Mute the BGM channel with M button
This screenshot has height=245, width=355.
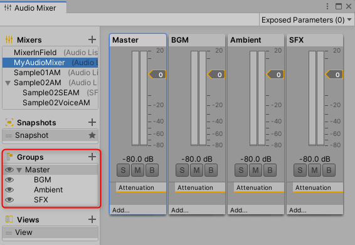click(196, 170)
